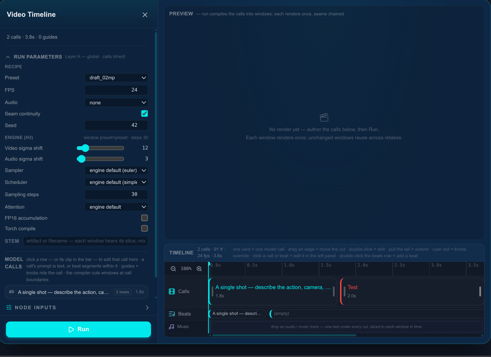Enable FP16 accumulation checkbox
Viewport: 491px width, 357px height.
[x=144, y=218]
